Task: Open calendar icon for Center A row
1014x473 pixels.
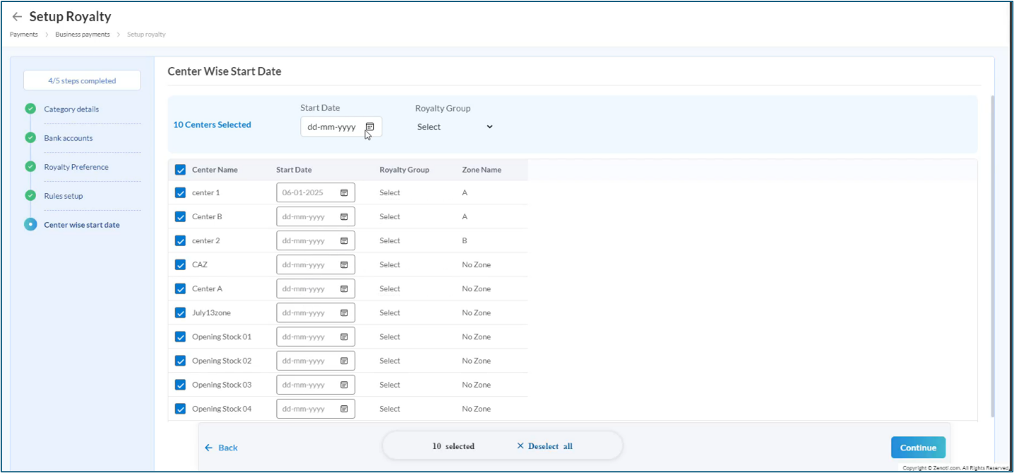Action: tap(344, 289)
